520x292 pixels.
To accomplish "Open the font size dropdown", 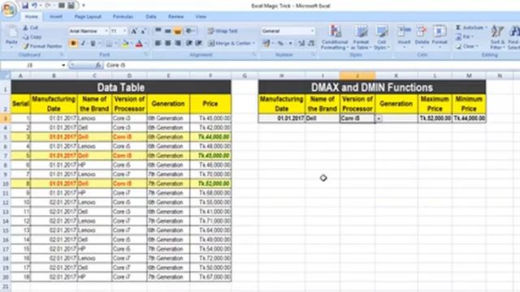I will 124,31.
